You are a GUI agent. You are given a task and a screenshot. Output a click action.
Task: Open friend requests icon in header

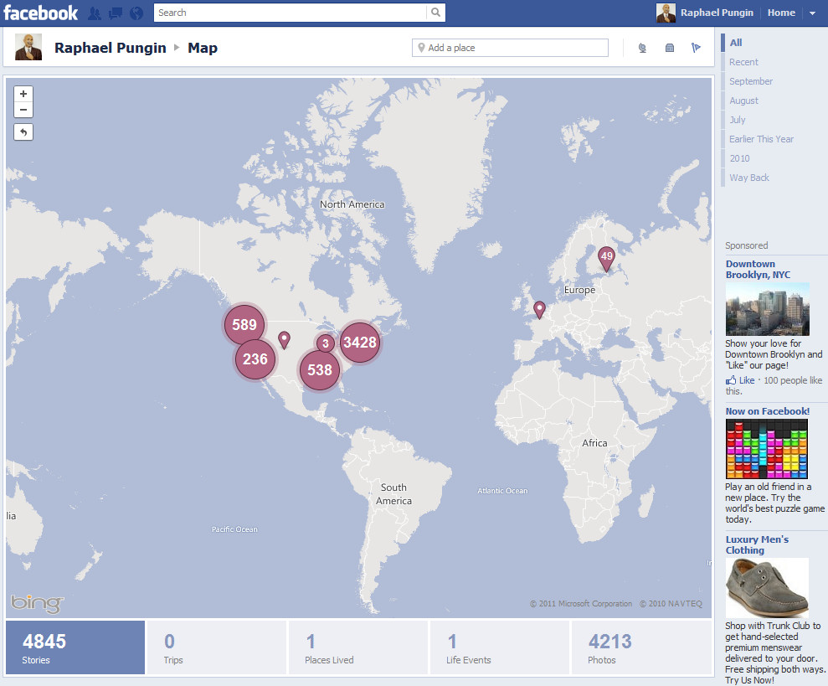pos(95,13)
